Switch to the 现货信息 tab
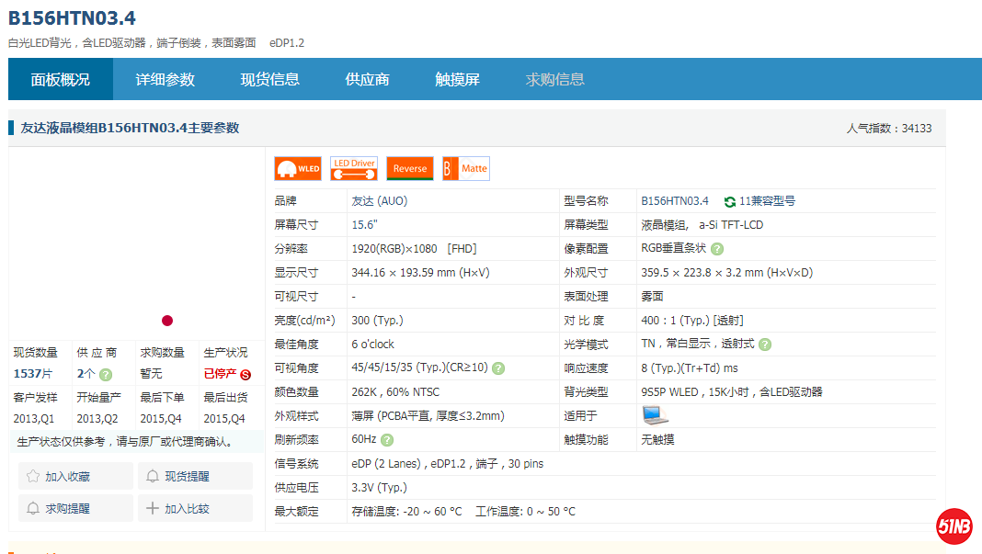The image size is (982, 554). (x=270, y=80)
